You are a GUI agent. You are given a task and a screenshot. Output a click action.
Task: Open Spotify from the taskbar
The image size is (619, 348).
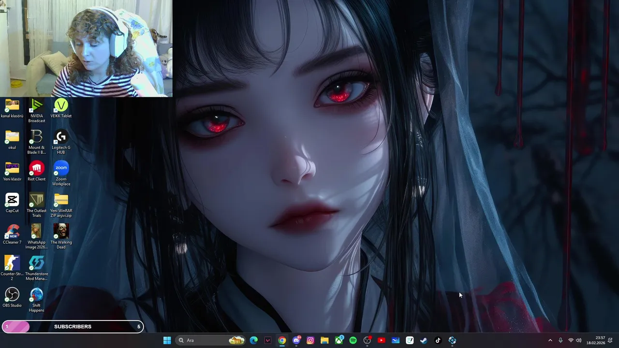(x=353, y=340)
